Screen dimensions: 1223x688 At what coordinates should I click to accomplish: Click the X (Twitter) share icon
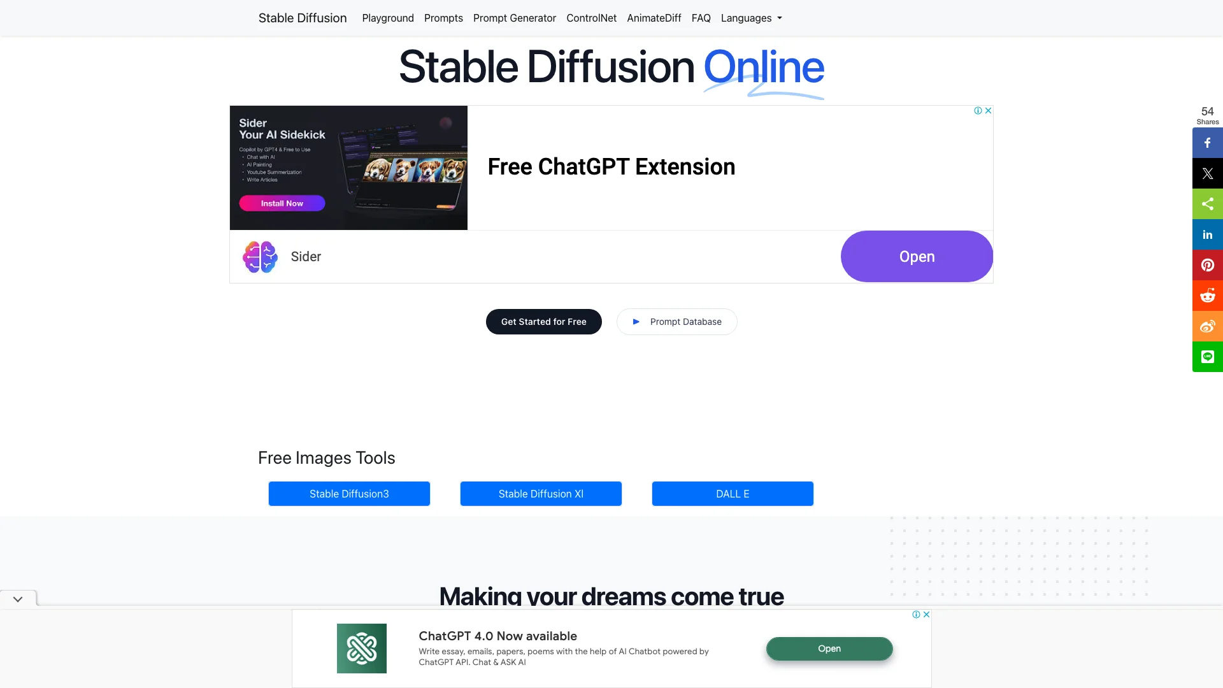tap(1207, 173)
